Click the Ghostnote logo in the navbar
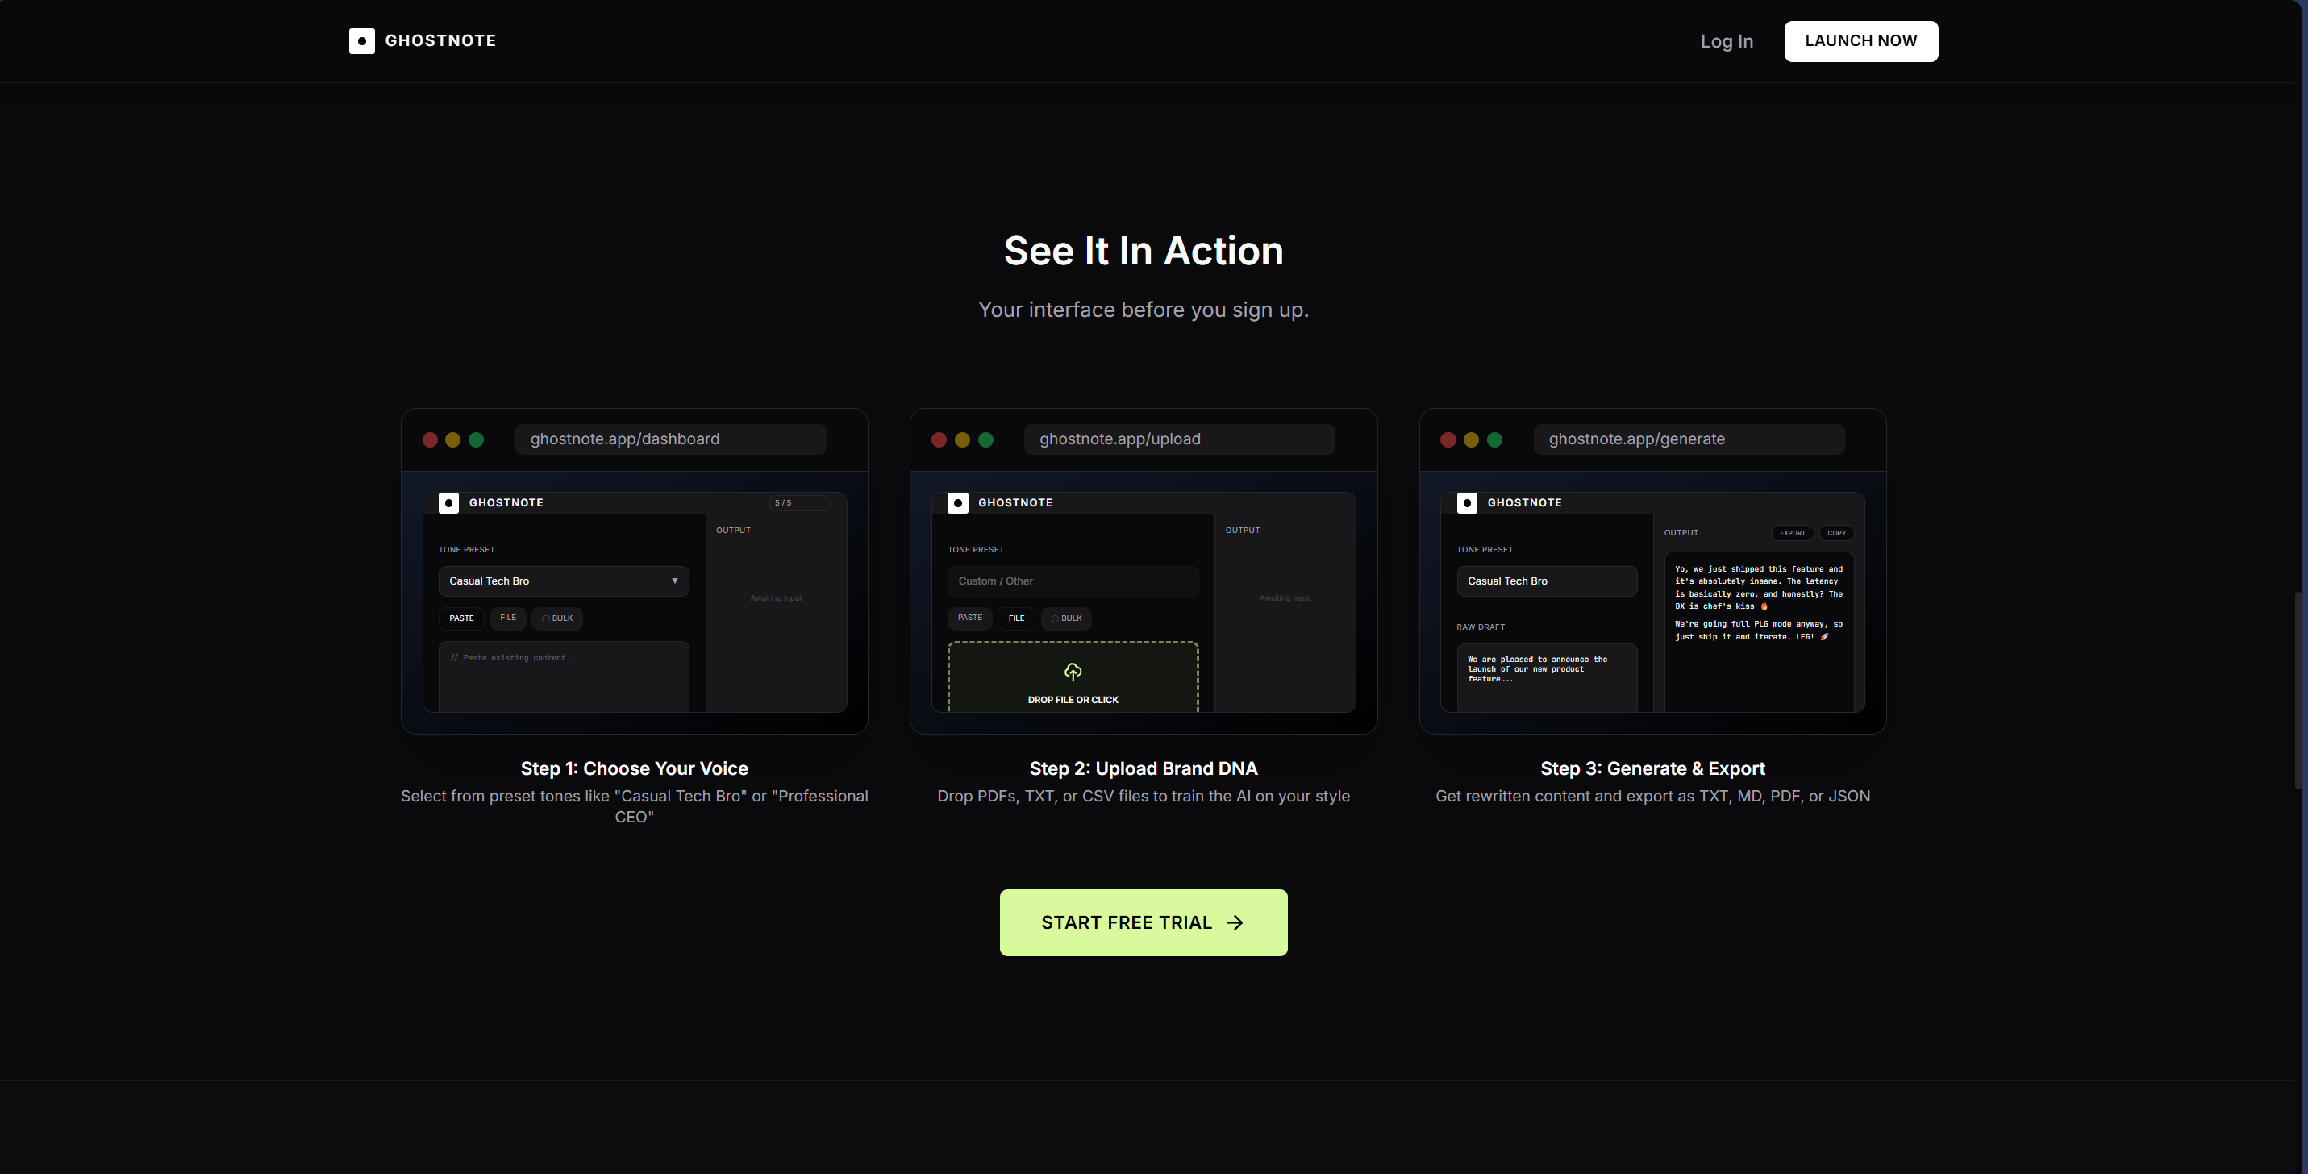Screen dimensions: 2308x1174 coord(421,41)
